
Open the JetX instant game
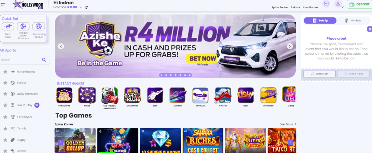pyautogui.click(x=155, y=95)
